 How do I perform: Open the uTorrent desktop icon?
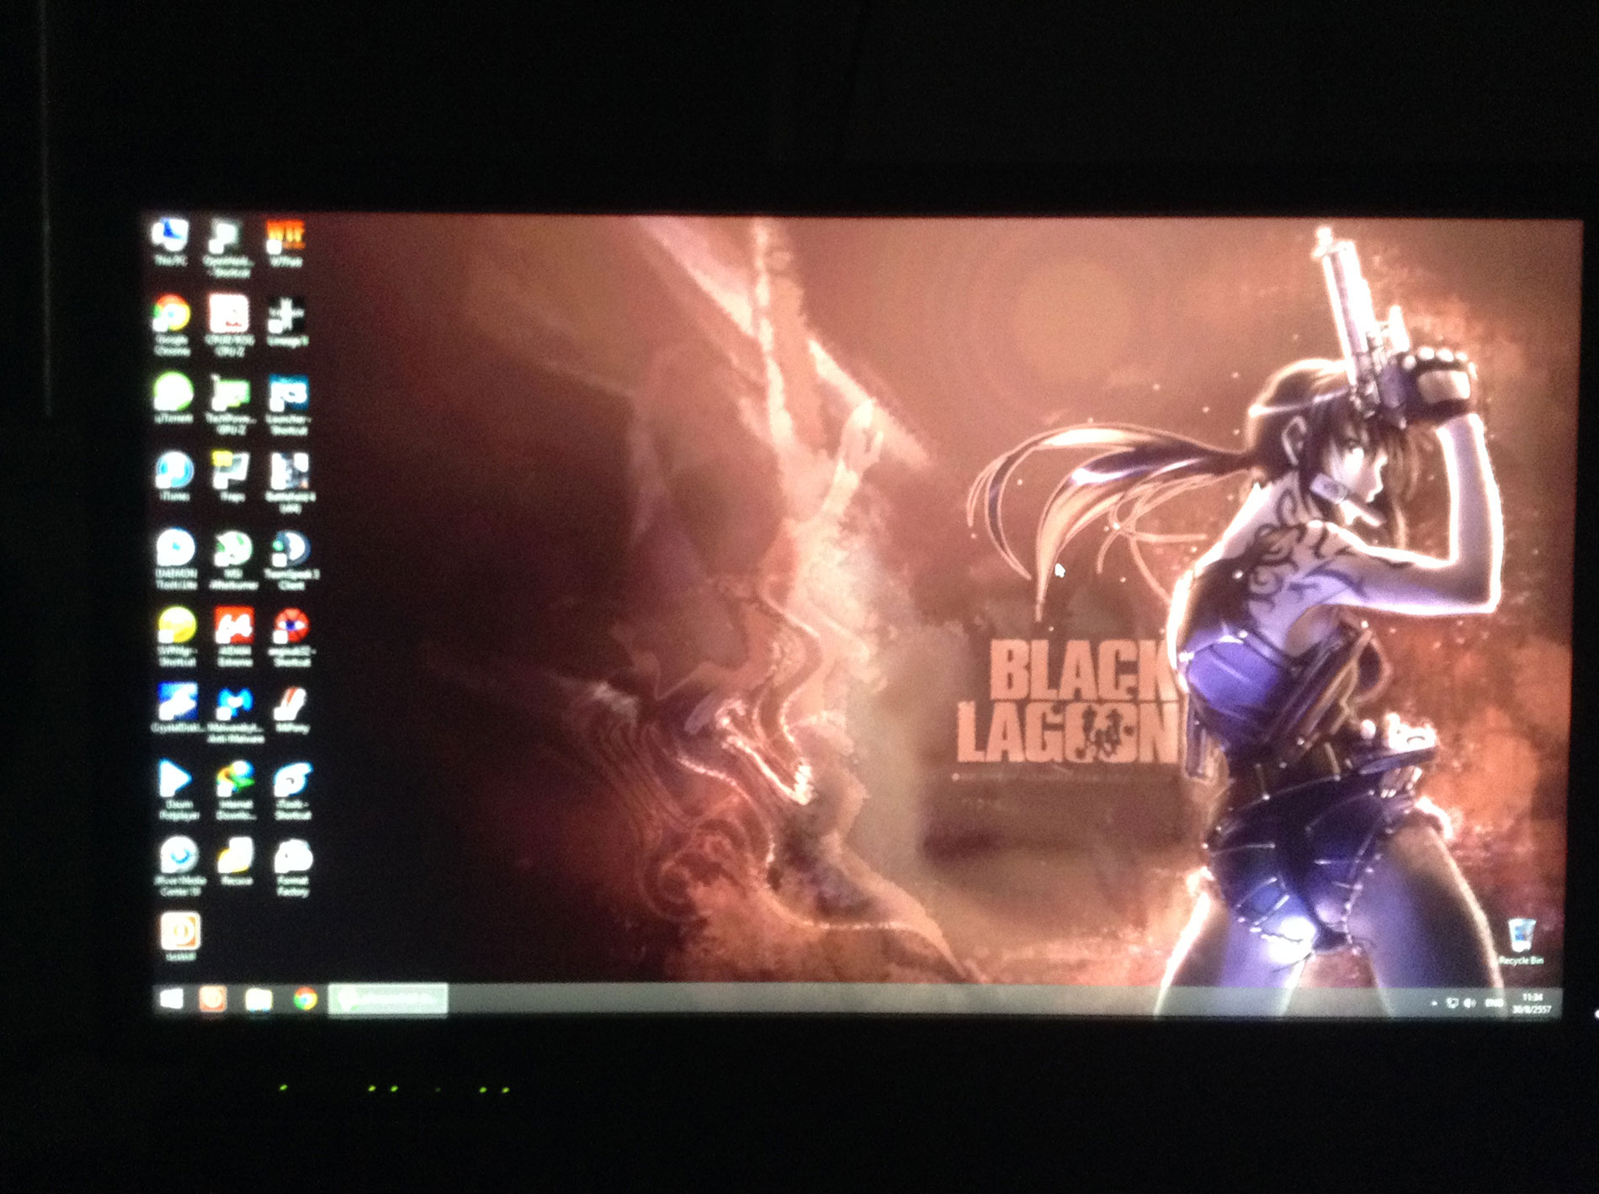[x=173, y=397]
